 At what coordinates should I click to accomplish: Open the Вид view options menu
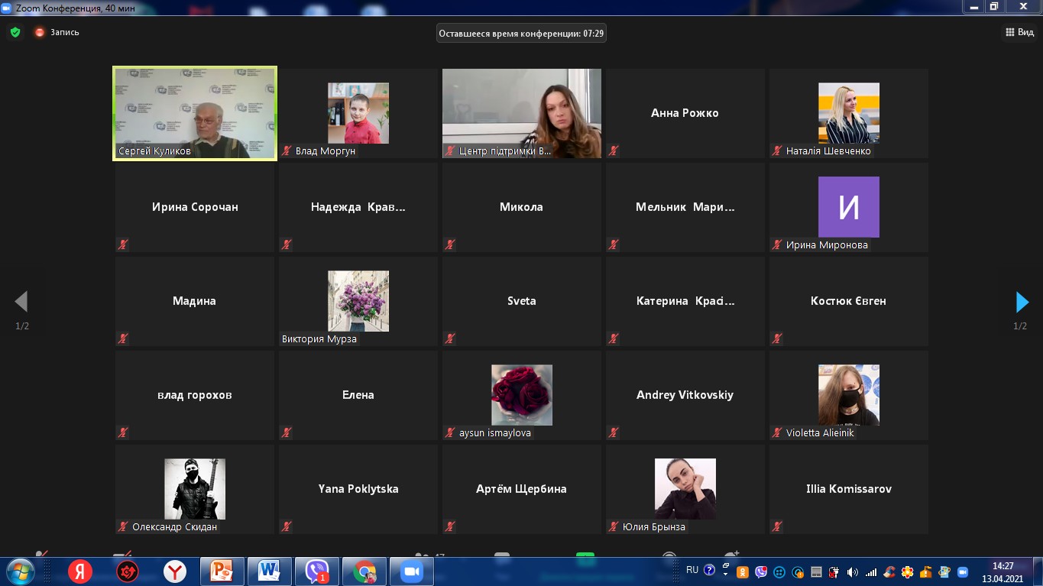pyautogui.click(x=1019, y=32)
